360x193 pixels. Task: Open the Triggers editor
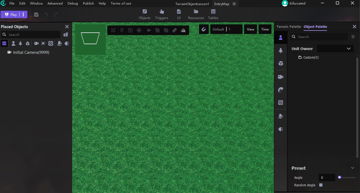(161, 14)
